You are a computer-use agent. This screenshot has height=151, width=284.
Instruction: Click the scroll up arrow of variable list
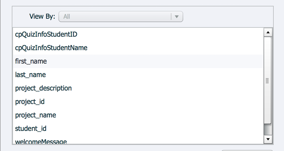tap(268, 33)
